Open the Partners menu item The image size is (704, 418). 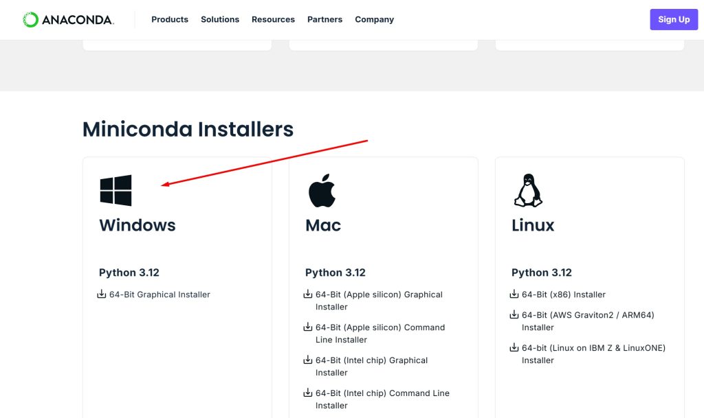pyautogui.click(x=324, y=19)
